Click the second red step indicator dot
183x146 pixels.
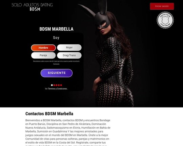click(54, 85)
